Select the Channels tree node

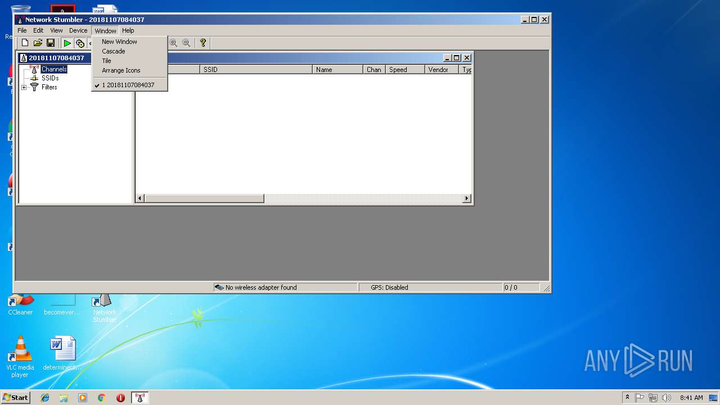point(54,69)
